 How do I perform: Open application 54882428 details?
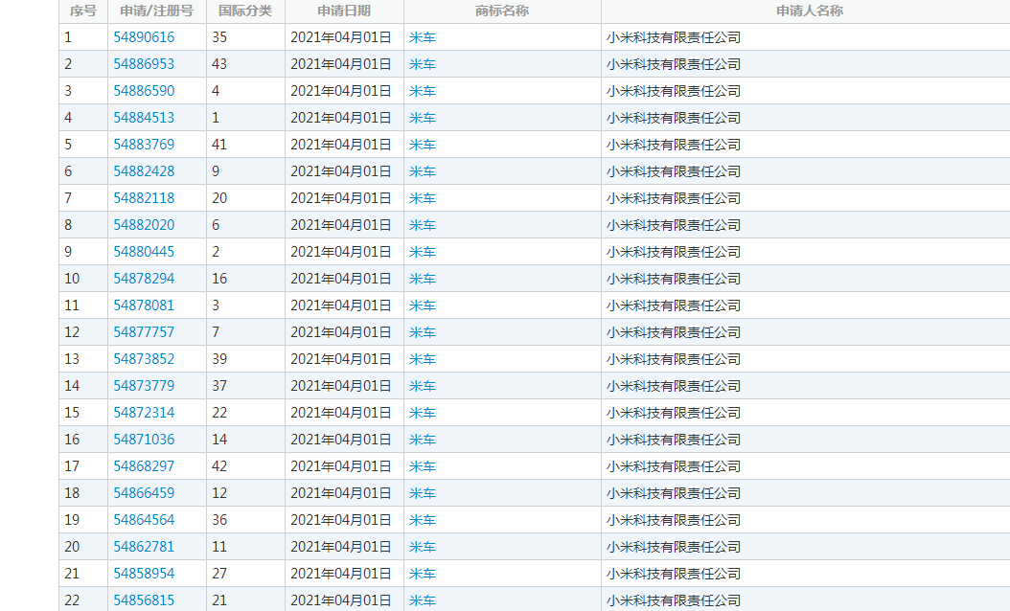pyautogui.click(x=144, y=171)
